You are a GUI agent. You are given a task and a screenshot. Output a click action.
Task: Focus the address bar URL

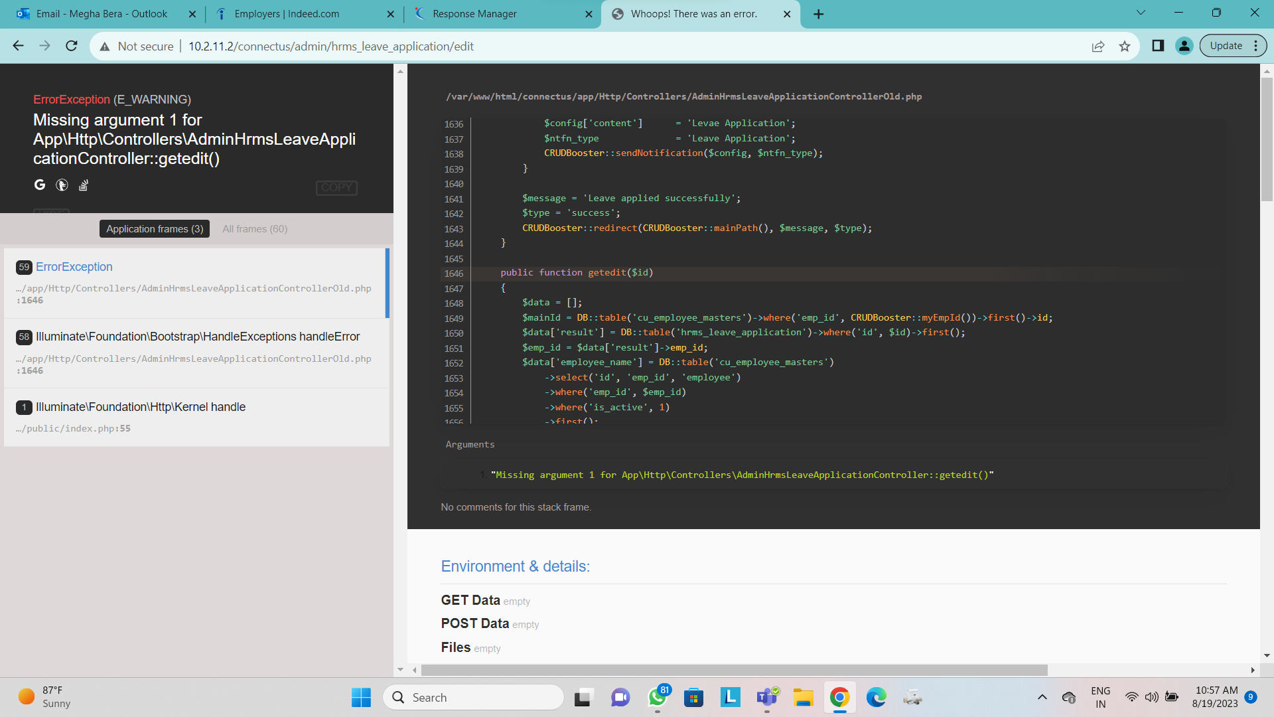click(331, 46)
